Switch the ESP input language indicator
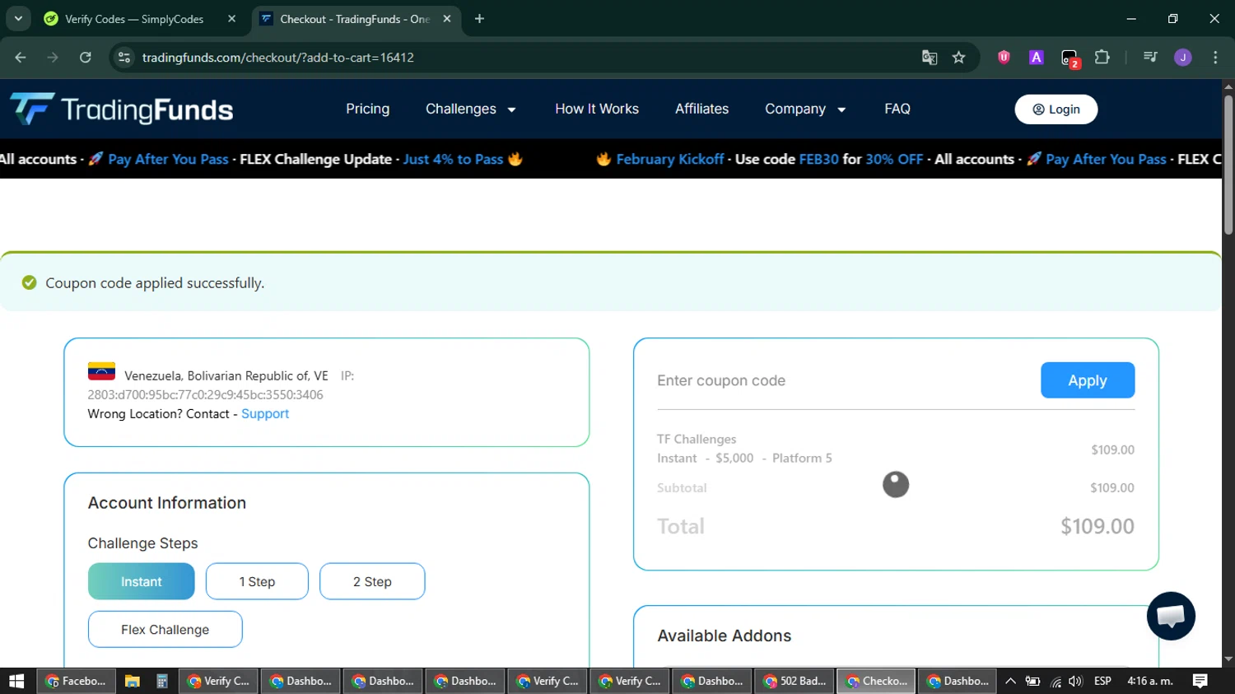The image size is (1235, 694). pos(1102,681)
